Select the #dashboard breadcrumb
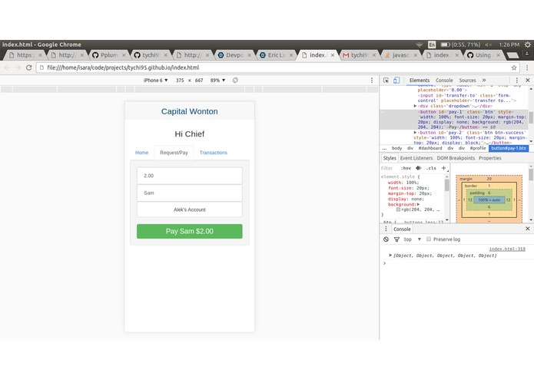534x379 pixels. click(x=430, y=148)
